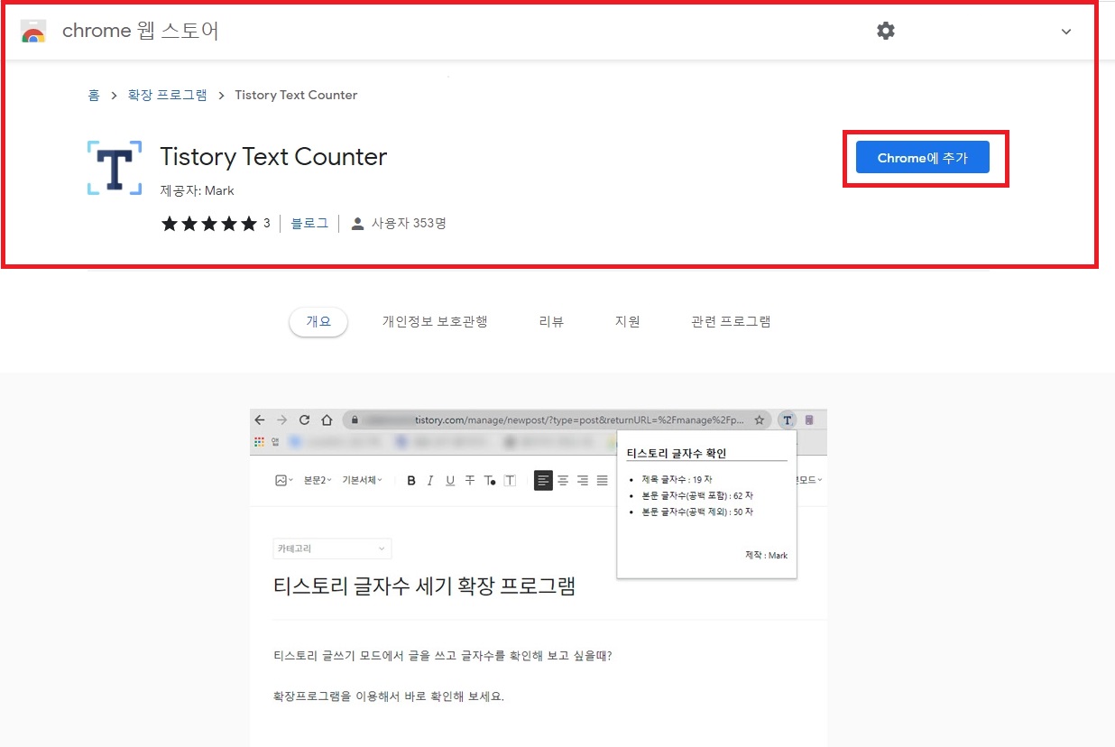Click reload icon in preview screenshot browser
The width and height of the screenshot is (1115, 747).
click(304, 420)
